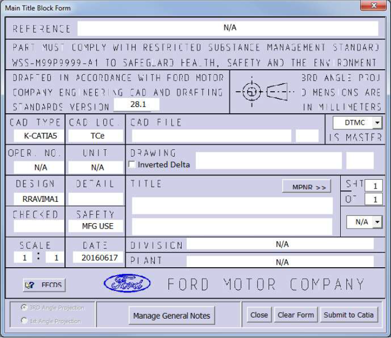391x338 pixels.
Task: Tick the Inverted Delta checkbox
Action: (132, 164)
